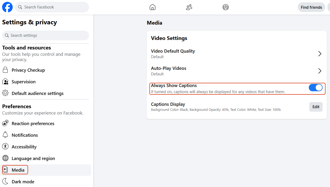Open the Groups icon in top bar
Screen dimensions: 330x187
[226, 7]
